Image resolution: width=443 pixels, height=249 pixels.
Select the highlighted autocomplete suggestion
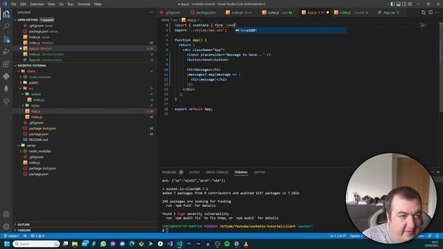(x=291, y=30)
